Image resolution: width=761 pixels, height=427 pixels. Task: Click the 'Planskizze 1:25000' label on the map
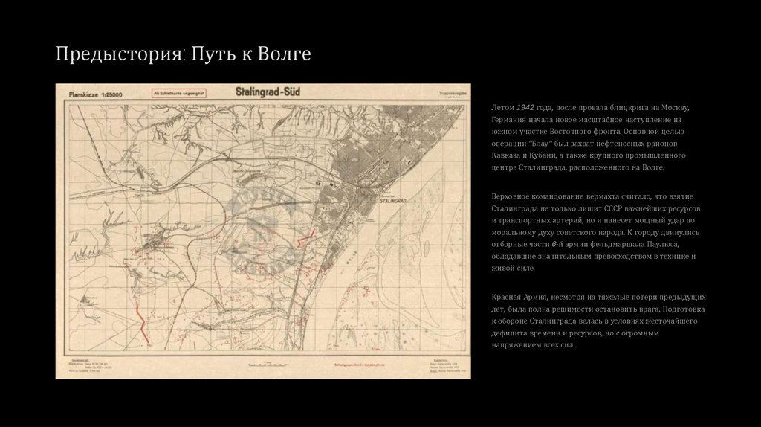pyautogui.click(x=96, y=95)
